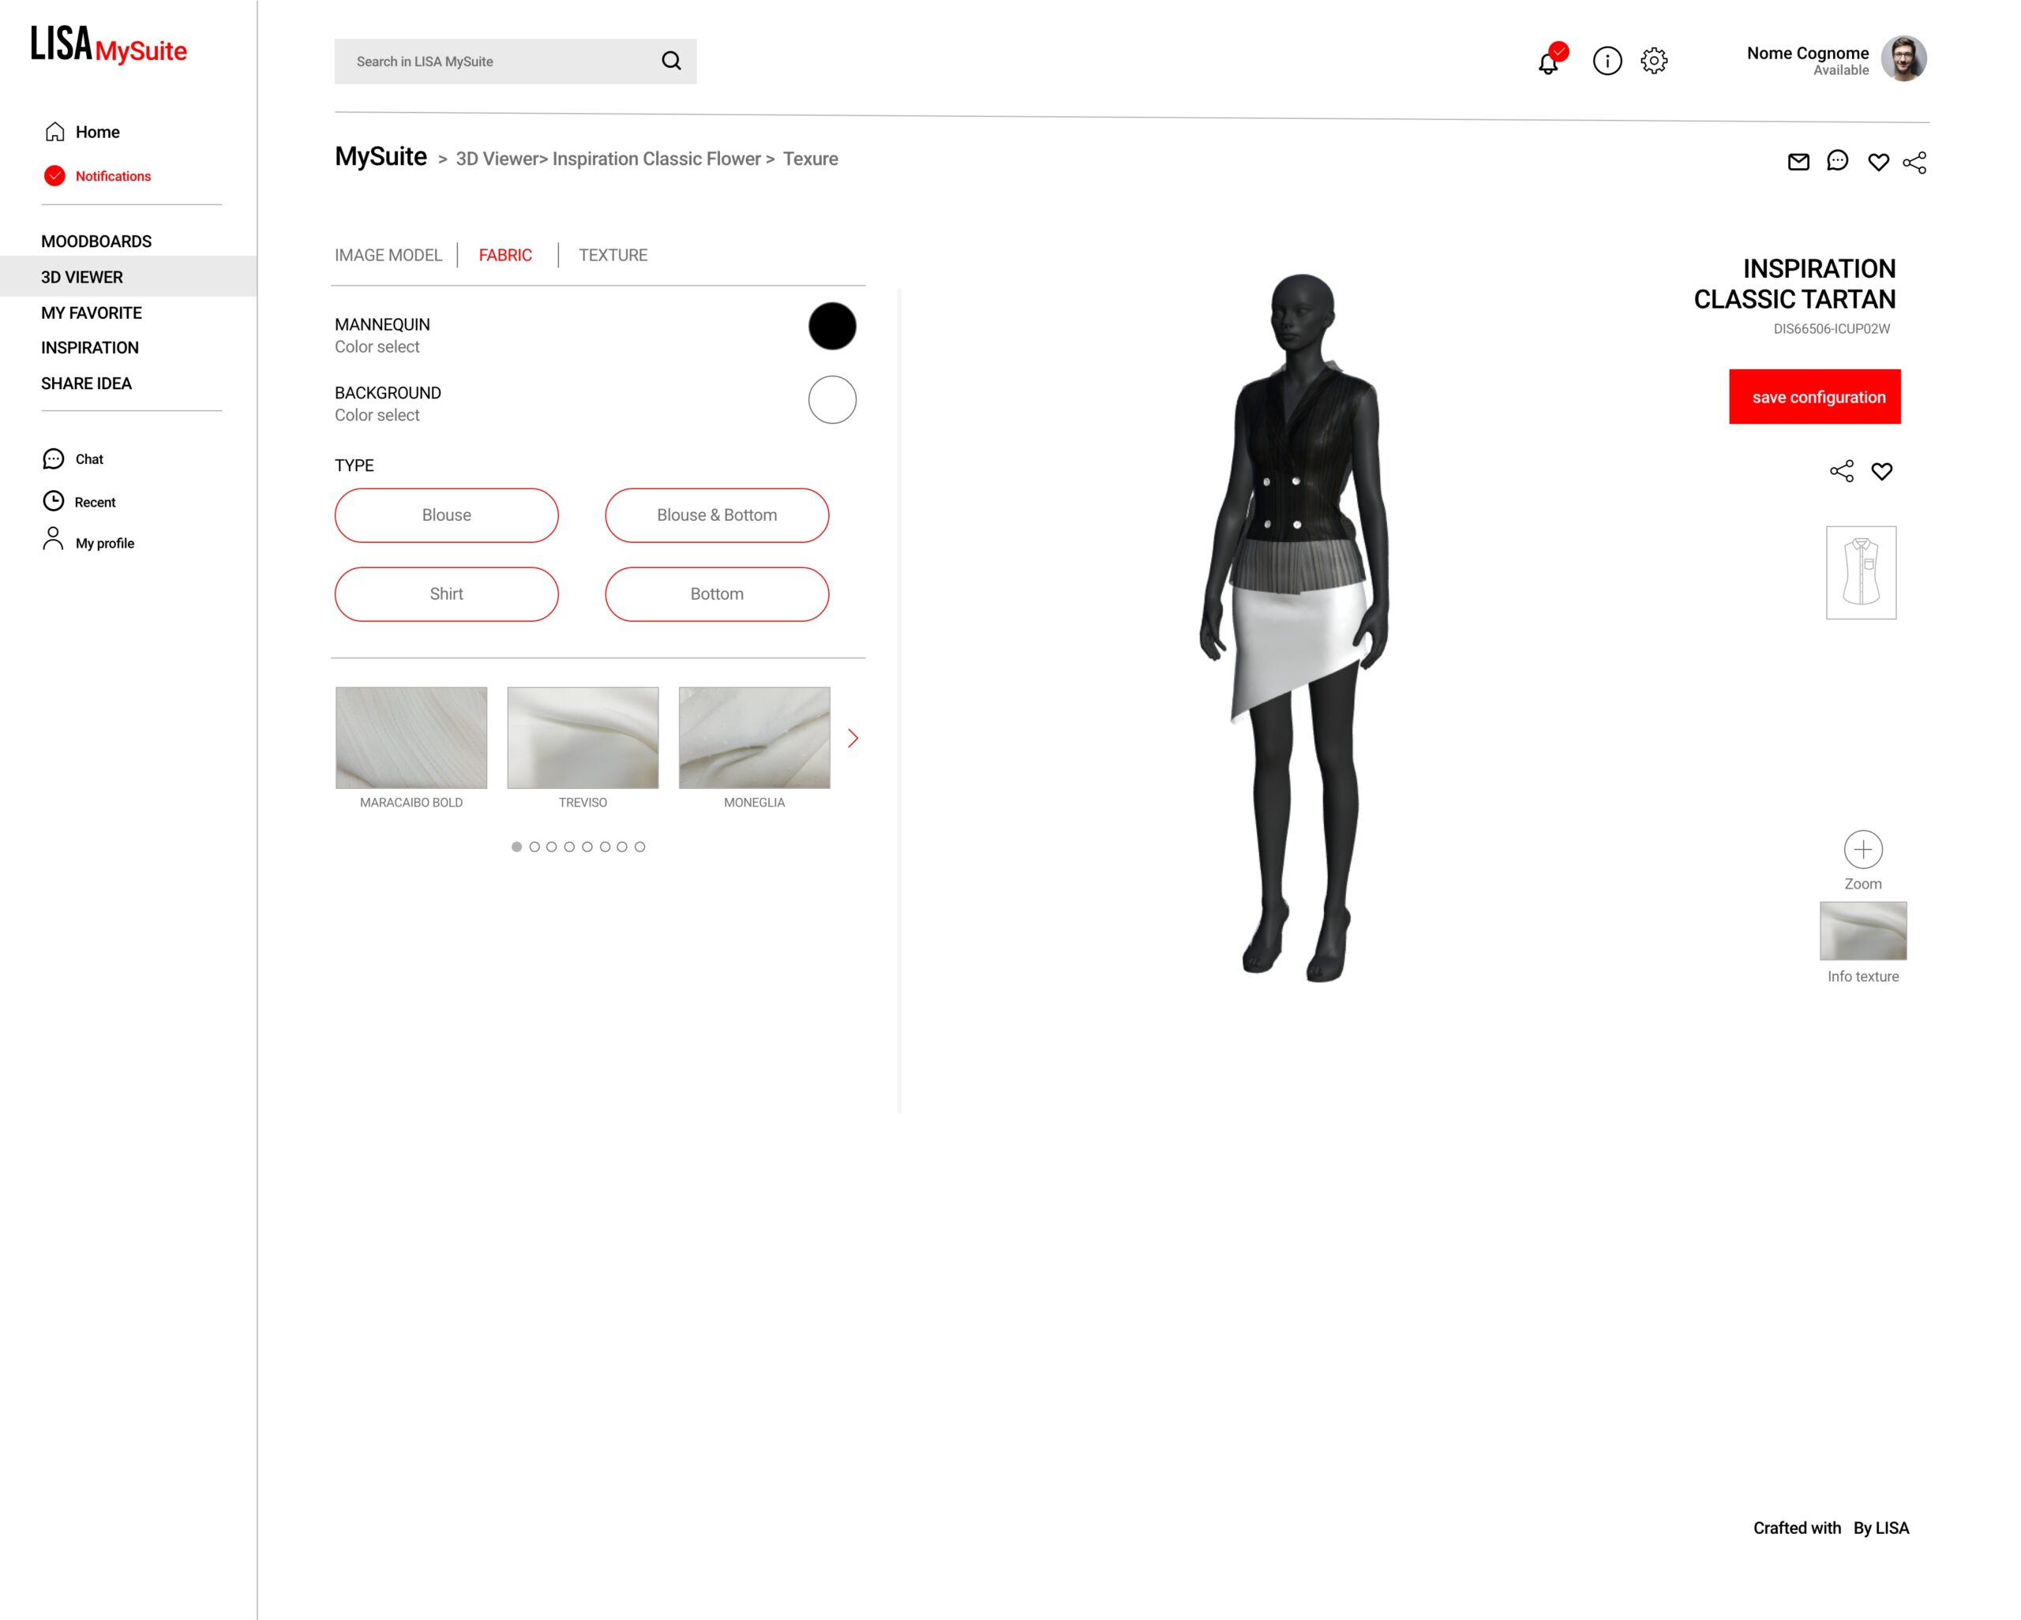Click the info circle icon
The height and width of the screenshot is (1620, 2021).
[1607, 61]
